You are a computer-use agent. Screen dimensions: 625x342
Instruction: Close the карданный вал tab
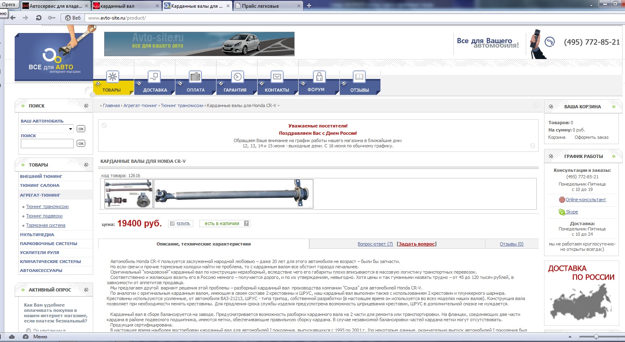(x=157, y=6)
